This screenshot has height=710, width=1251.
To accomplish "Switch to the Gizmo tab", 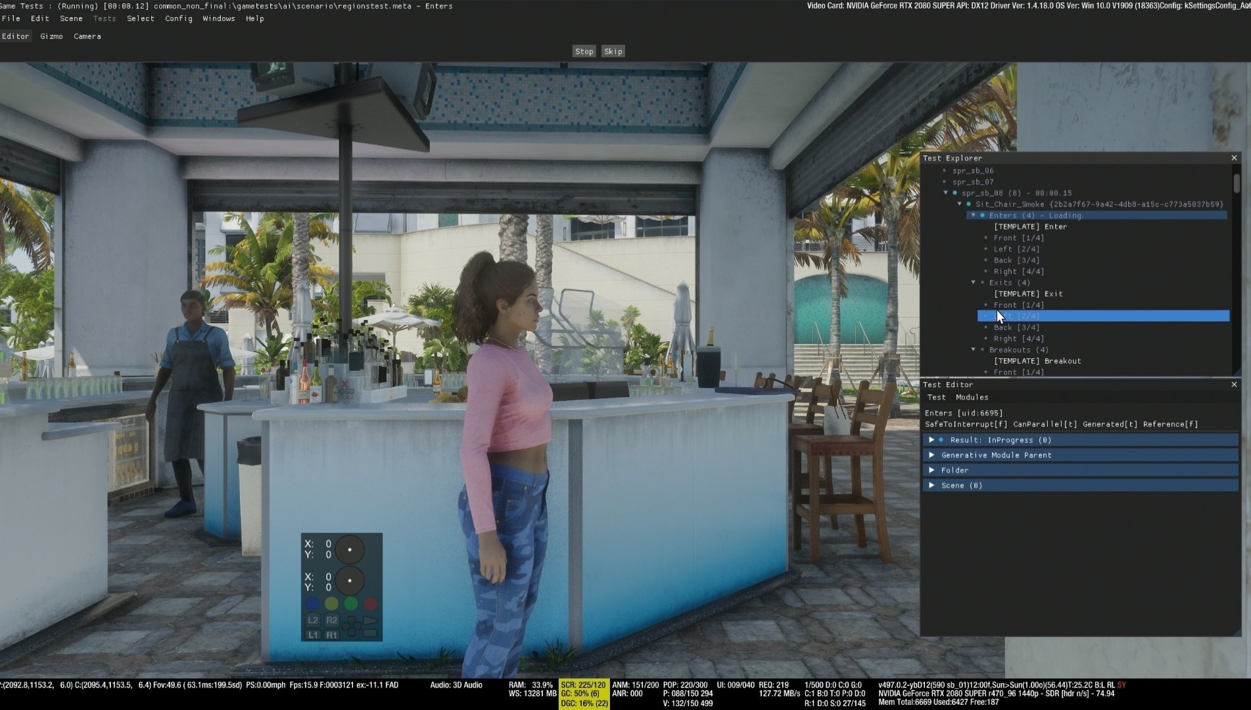I will click(x=51, y=36).
